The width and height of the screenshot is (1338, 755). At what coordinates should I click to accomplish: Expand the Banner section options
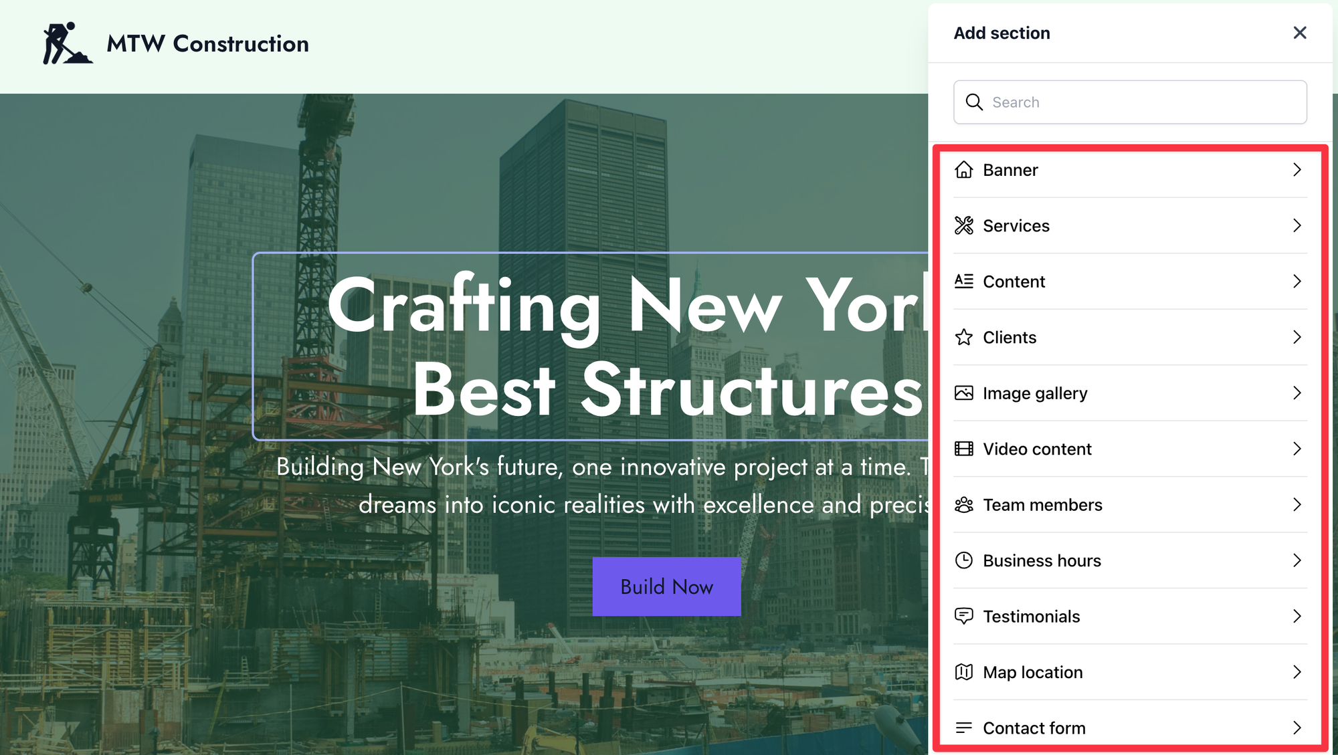(1297, 171)
